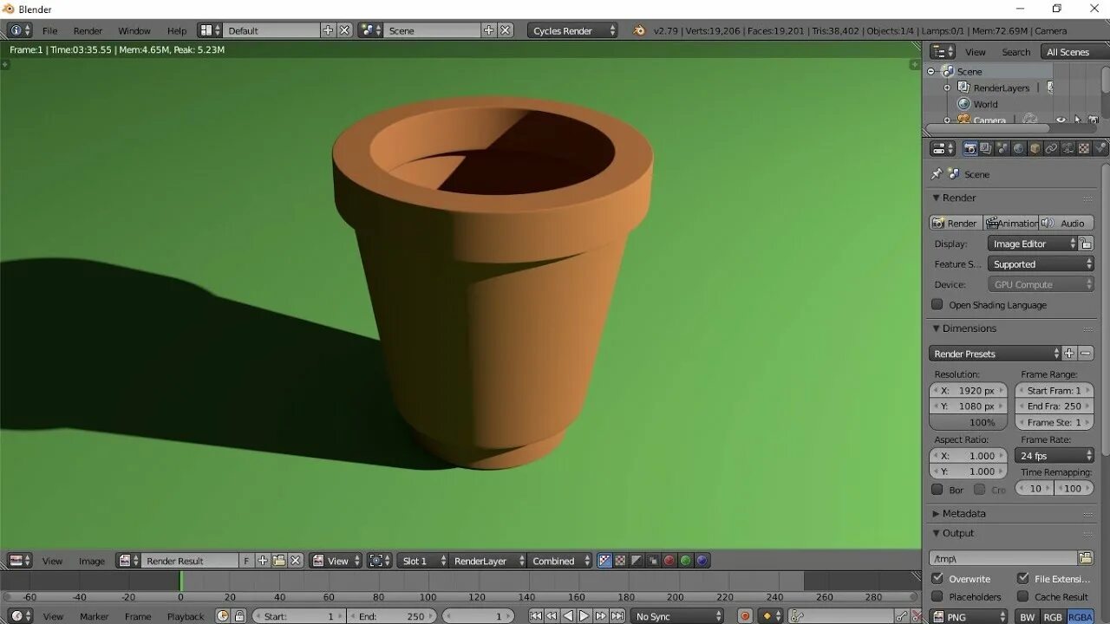Image resolution: width=1110 pixels, height=624 pixels.
Task: Click the record auto-keyframe button in timeline
Action: click(745, 616)
